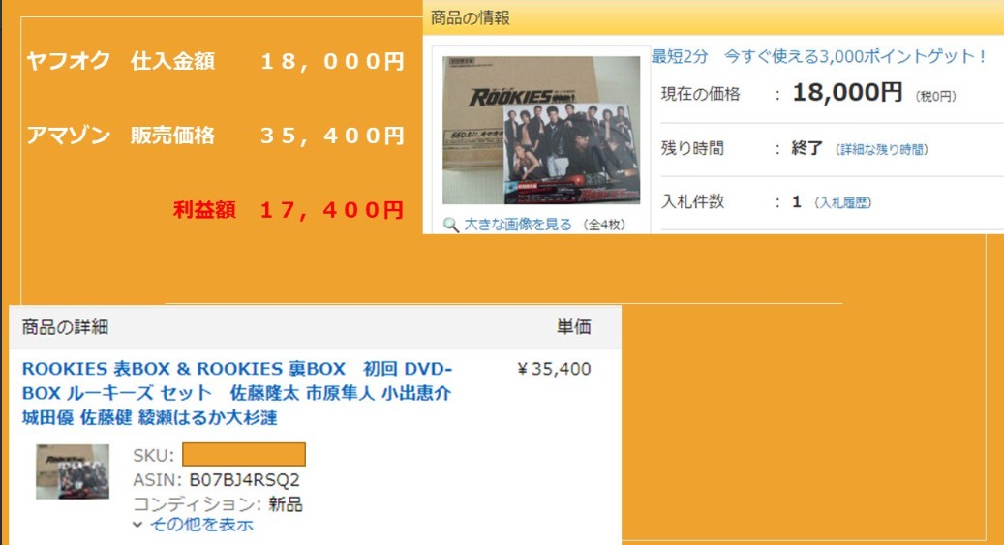Open the ROOKIES 表BOX product title link
Image resolution: width=1004 pixels, height=545 pixels.
(237, 393)
